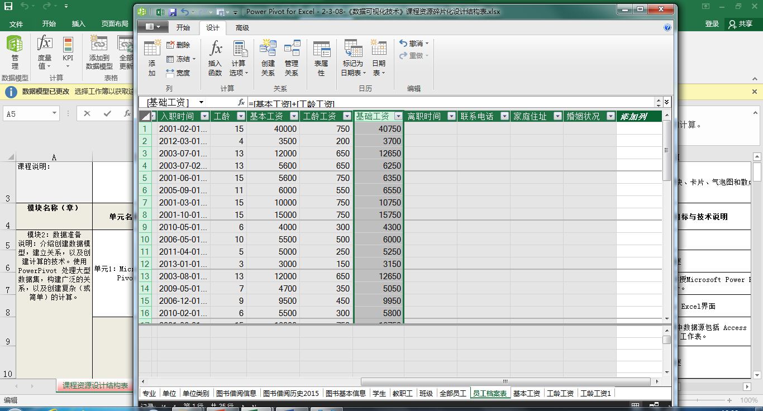Click the Switch to Excel workbook icon

click(x=160, y=12)
